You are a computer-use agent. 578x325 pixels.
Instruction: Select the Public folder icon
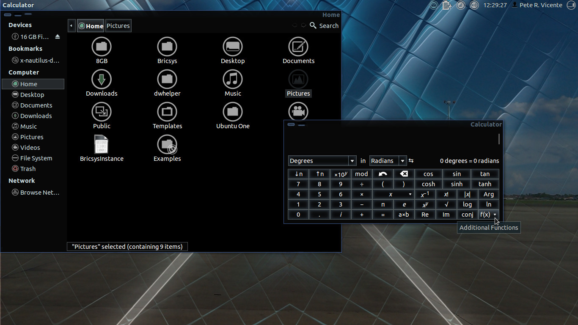102,112
